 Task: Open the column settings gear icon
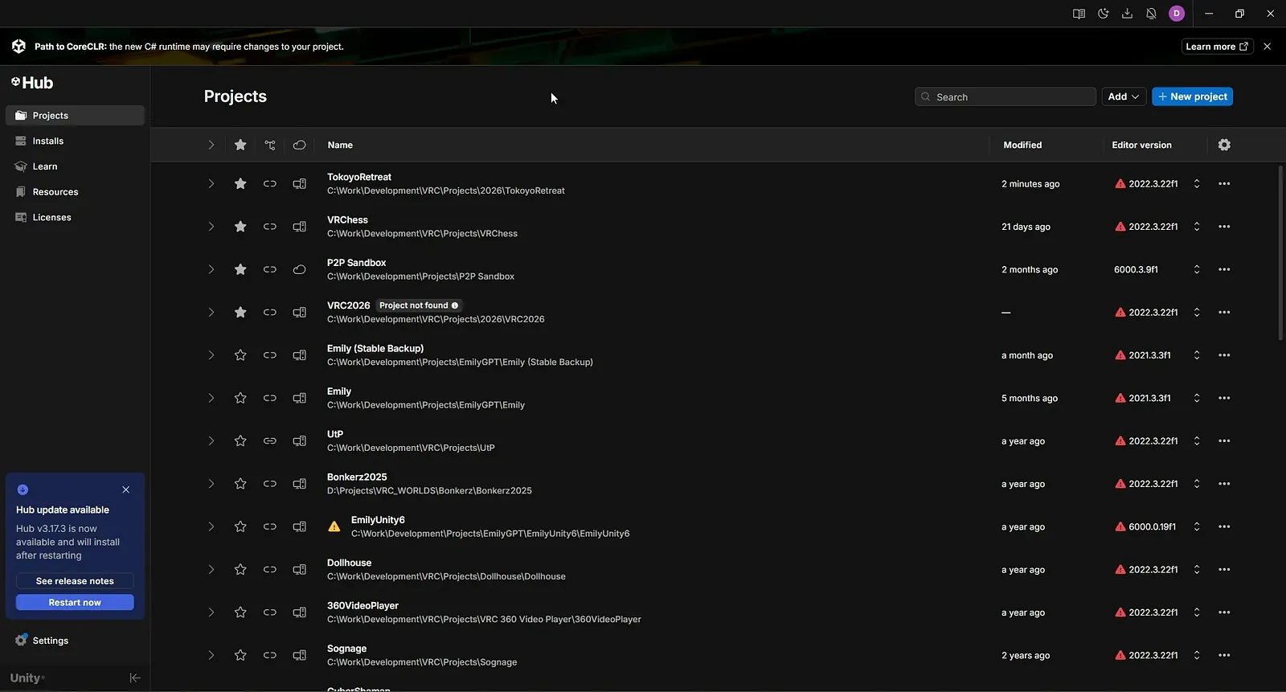coord(1224,145)
